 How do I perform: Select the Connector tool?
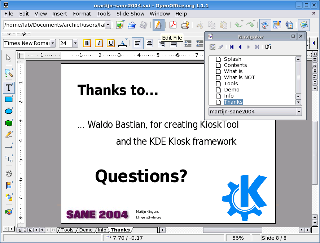click(x=9, y=159)
